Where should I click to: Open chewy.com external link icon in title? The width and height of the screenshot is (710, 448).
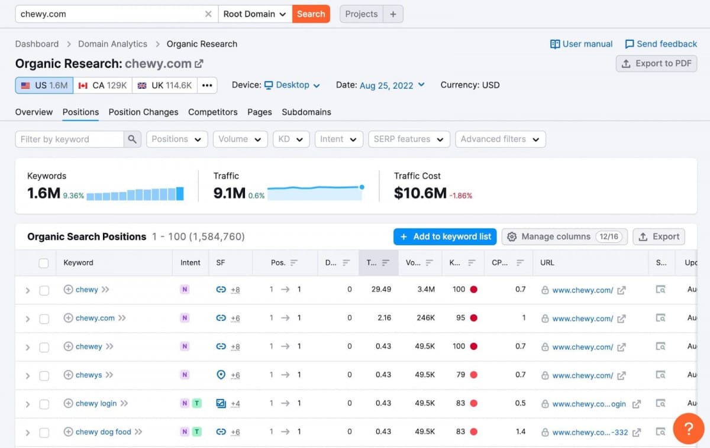pos(199,64)
